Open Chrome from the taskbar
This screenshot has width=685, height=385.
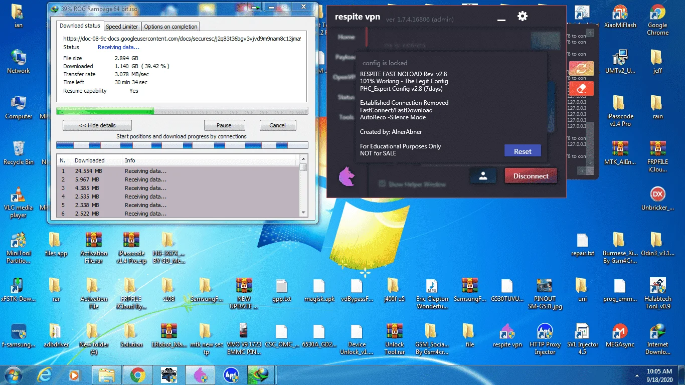click(138, 374)
